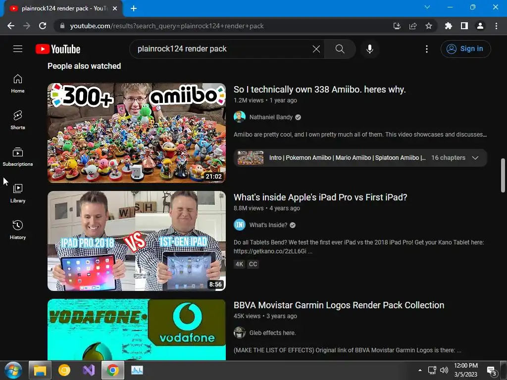
Task: Click the Intro chapter thumbnail
Action: (250, 158)
